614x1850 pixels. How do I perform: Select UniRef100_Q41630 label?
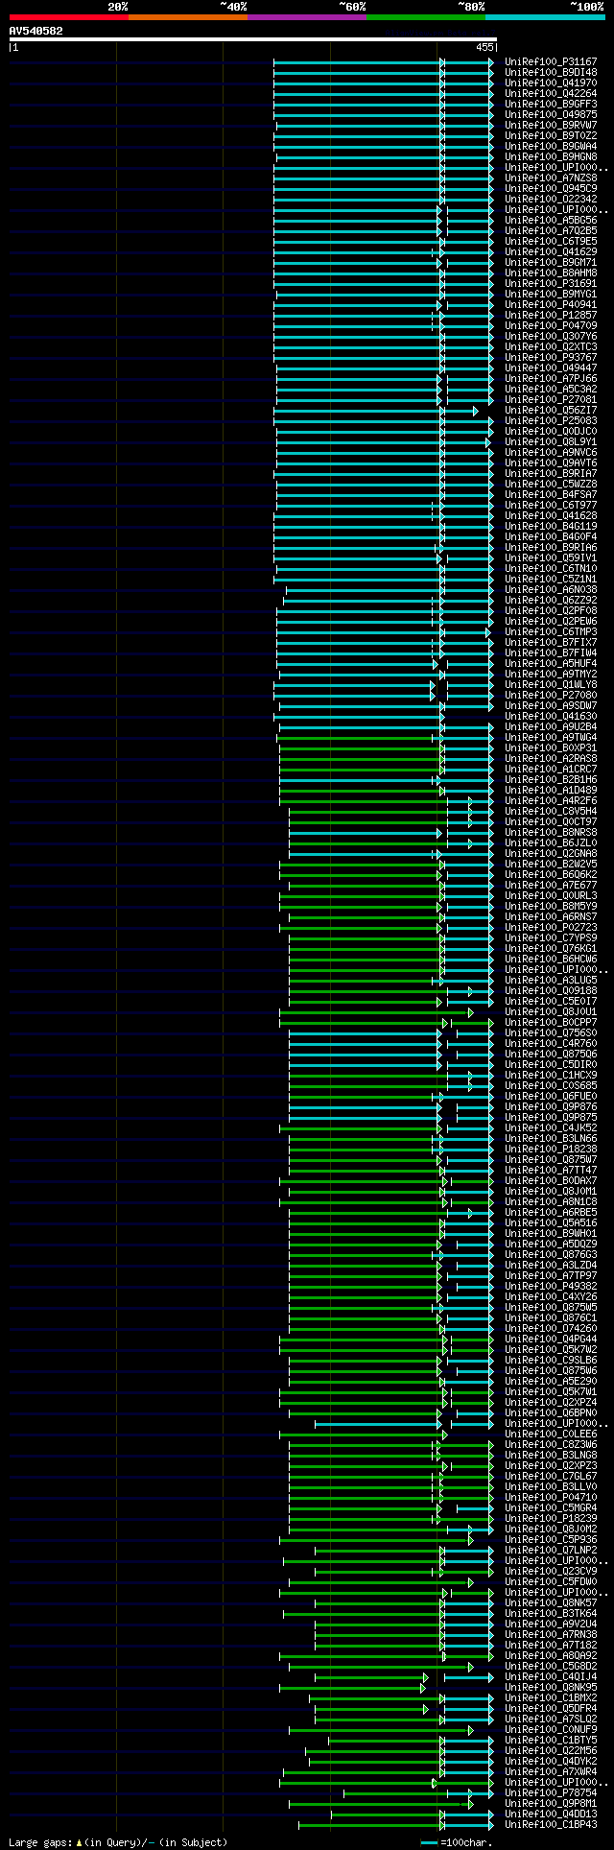click(x=551, y=716)
